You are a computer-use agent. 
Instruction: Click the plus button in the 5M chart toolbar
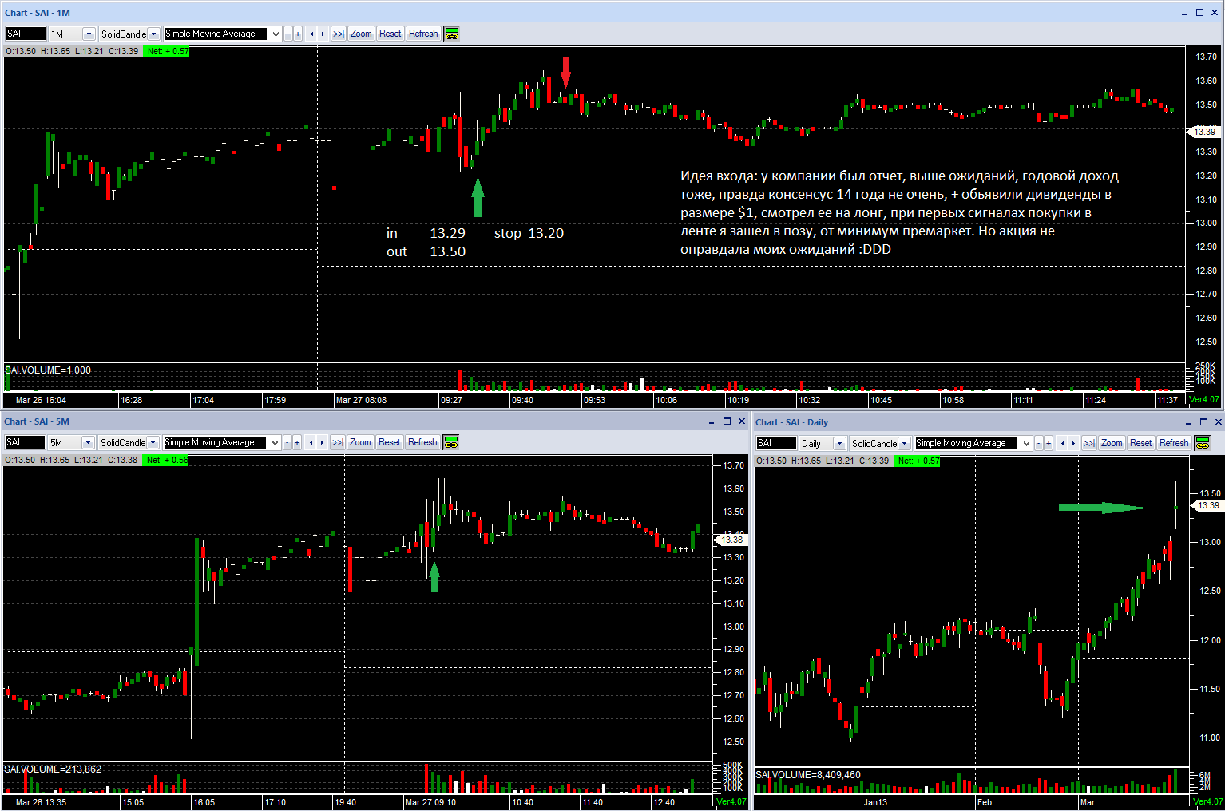click(x=297, y=442)
